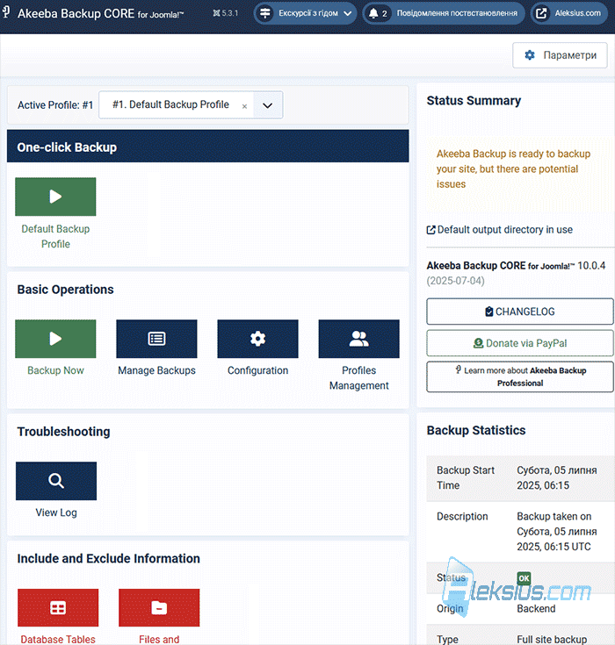Open the Параметри options button
The height and width of the screenshot is (645, 615).
coord(560,55)
